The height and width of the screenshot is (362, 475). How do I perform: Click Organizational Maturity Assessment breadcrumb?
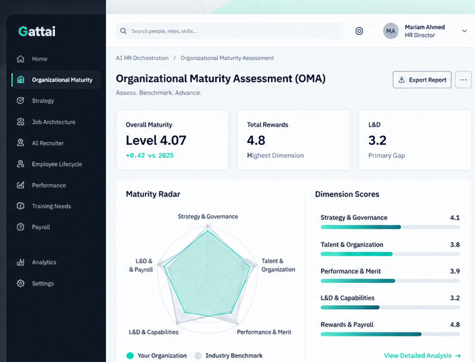(x=227, y=58)
